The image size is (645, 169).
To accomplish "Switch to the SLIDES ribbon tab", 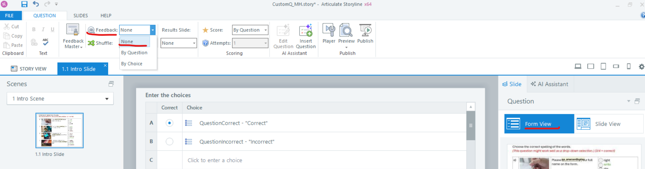I will click(80, 16).
